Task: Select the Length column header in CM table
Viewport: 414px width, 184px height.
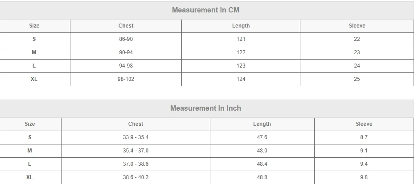Action: (241, 26)
